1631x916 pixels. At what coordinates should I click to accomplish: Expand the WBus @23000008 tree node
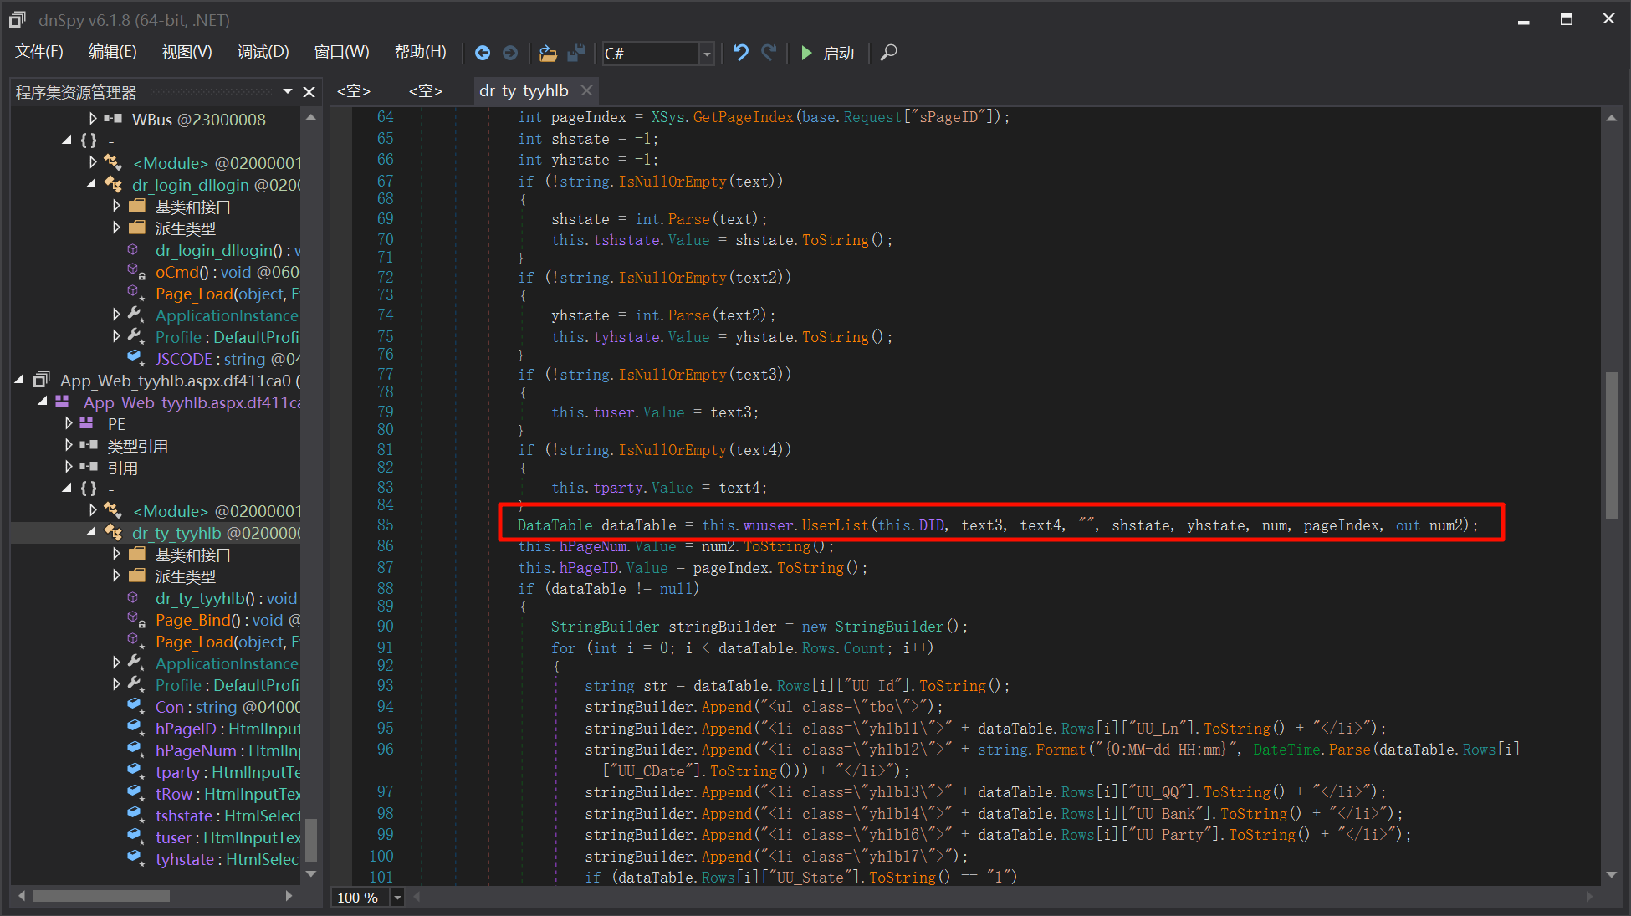pos(93,119)
